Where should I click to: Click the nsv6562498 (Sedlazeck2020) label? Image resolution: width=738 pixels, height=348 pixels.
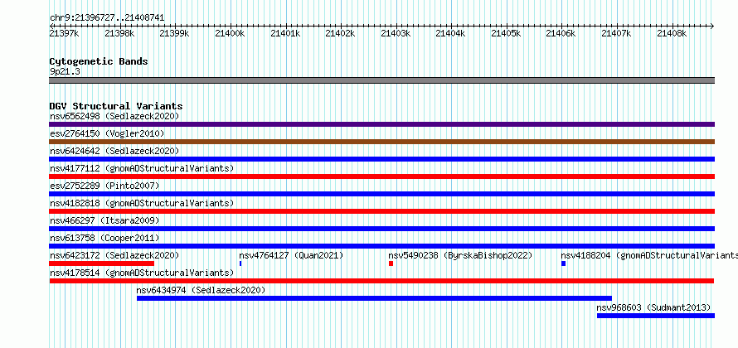pos(114,116)
